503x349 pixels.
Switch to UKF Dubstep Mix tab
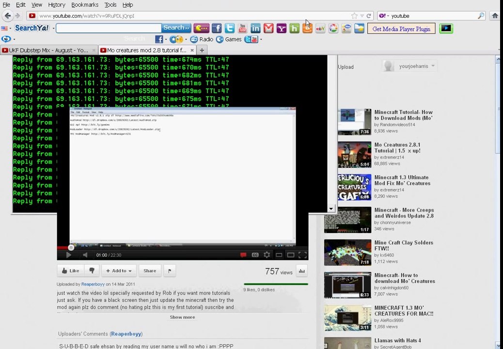pyautogui.click(x=49, y=50)
